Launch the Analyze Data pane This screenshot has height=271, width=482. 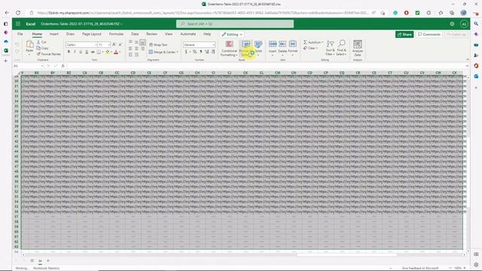(x=358, y=48)
